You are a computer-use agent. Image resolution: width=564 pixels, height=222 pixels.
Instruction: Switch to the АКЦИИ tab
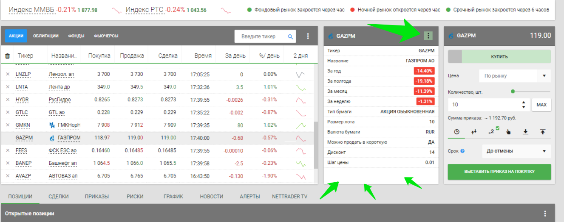pyautogui.click(x=16, y=36)
